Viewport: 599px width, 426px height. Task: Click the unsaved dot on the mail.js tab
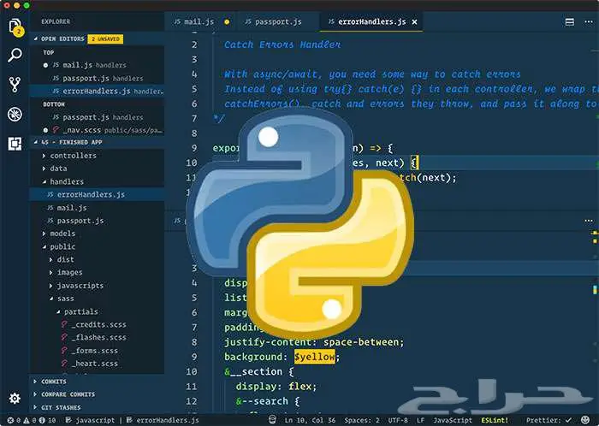227,22
